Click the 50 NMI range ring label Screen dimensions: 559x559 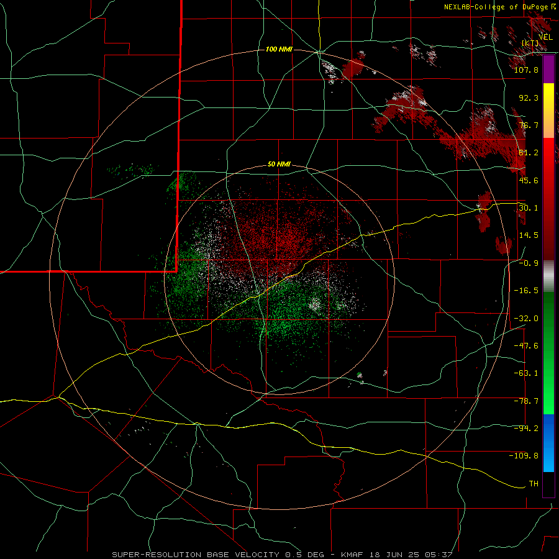point(279,165)
